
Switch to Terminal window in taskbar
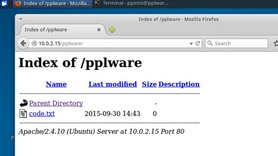click(x=131, y=3)
